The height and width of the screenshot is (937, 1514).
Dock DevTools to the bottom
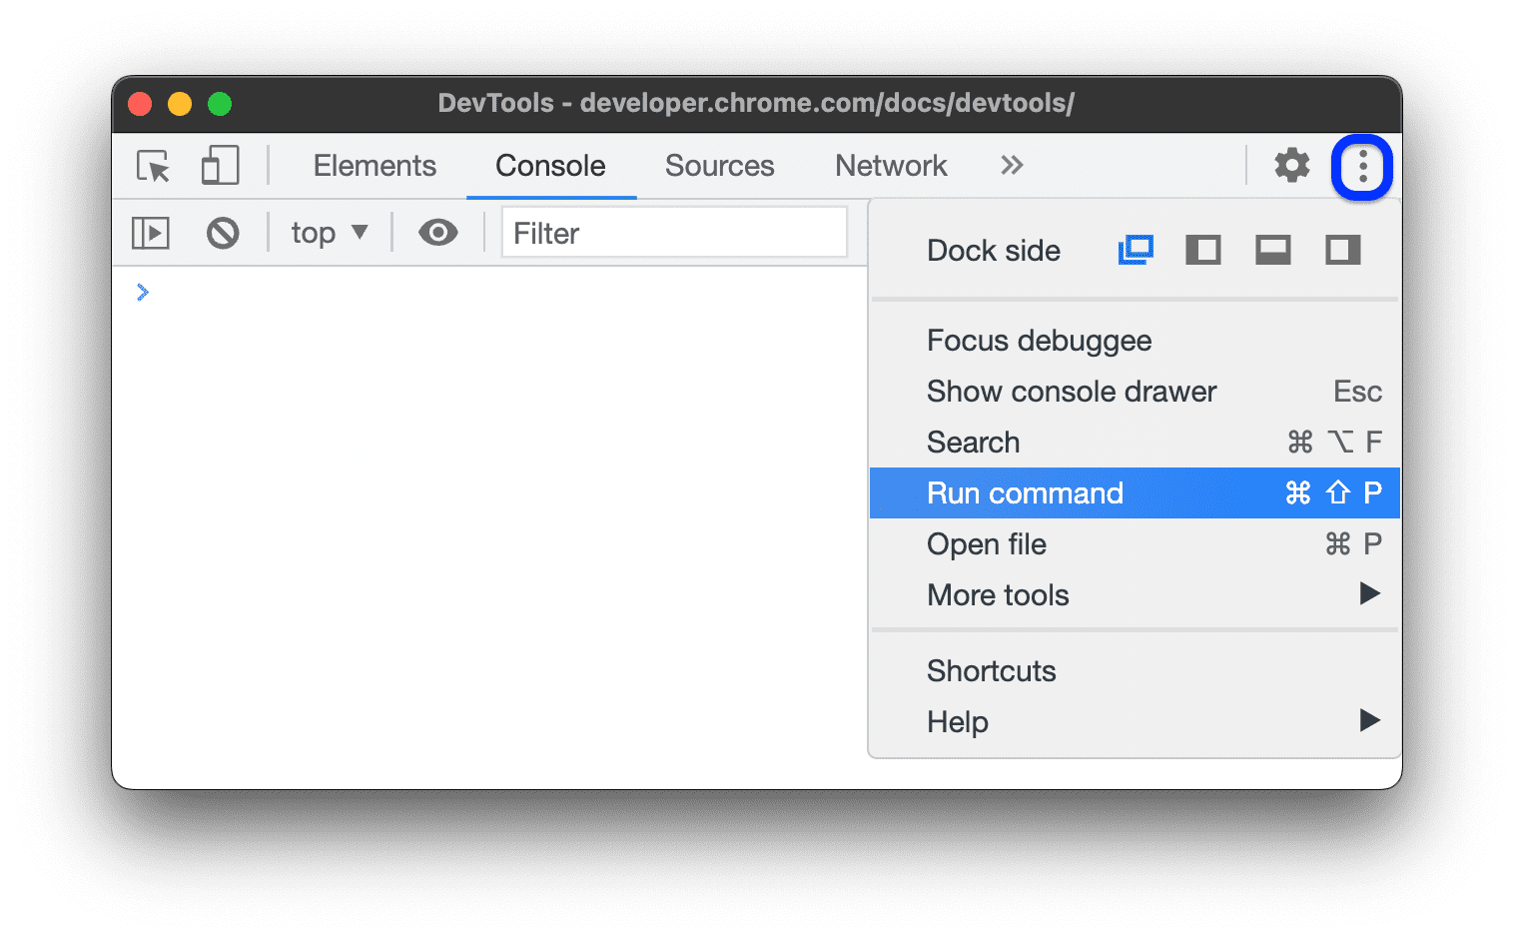[x=1272, y=250]
